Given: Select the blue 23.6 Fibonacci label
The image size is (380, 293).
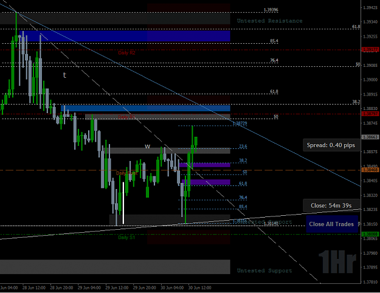Looking at the screenshot, I should point(243,146).
